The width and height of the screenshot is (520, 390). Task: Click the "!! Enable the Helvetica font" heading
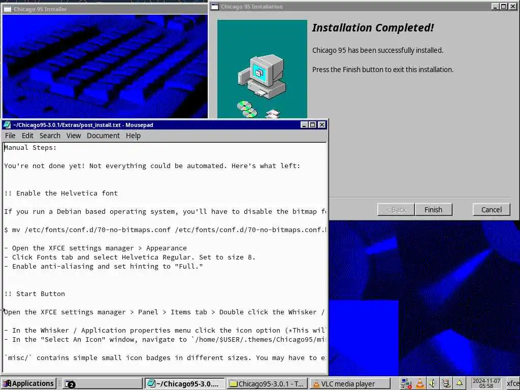coord(61,193)
